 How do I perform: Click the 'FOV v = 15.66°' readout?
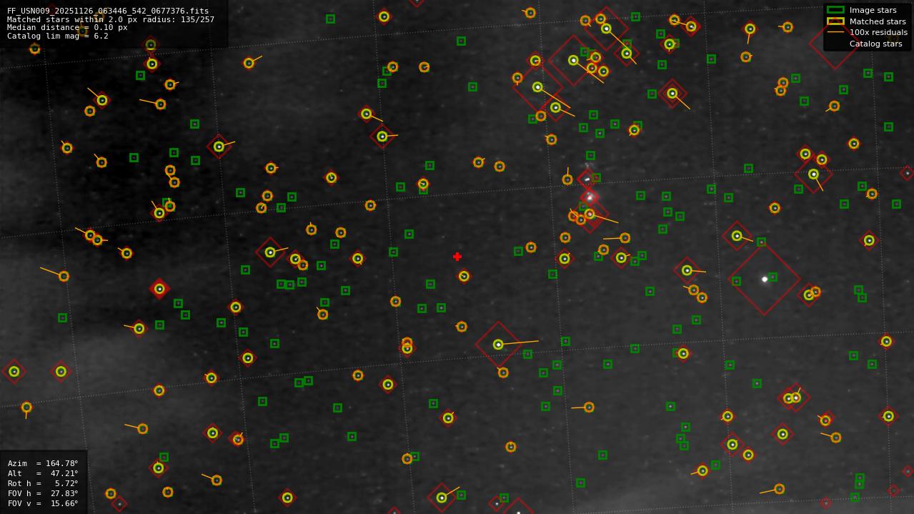[43, 503]
